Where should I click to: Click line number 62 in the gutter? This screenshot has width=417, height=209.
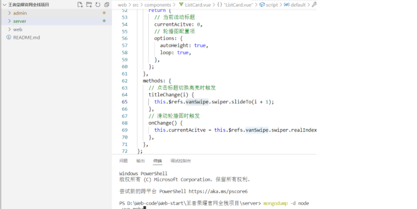click(x=125, y=81)
